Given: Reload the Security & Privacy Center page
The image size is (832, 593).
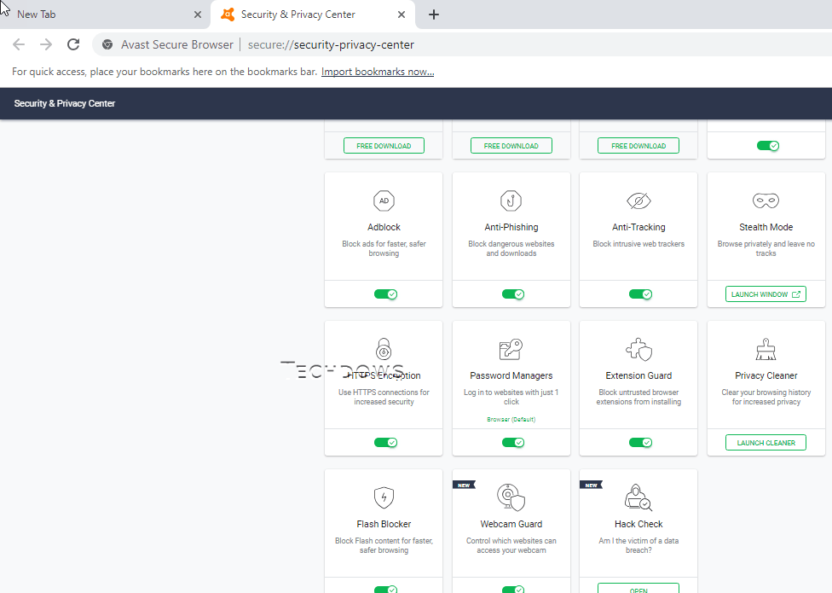Looking at the screenshot, I should (73, 44).
